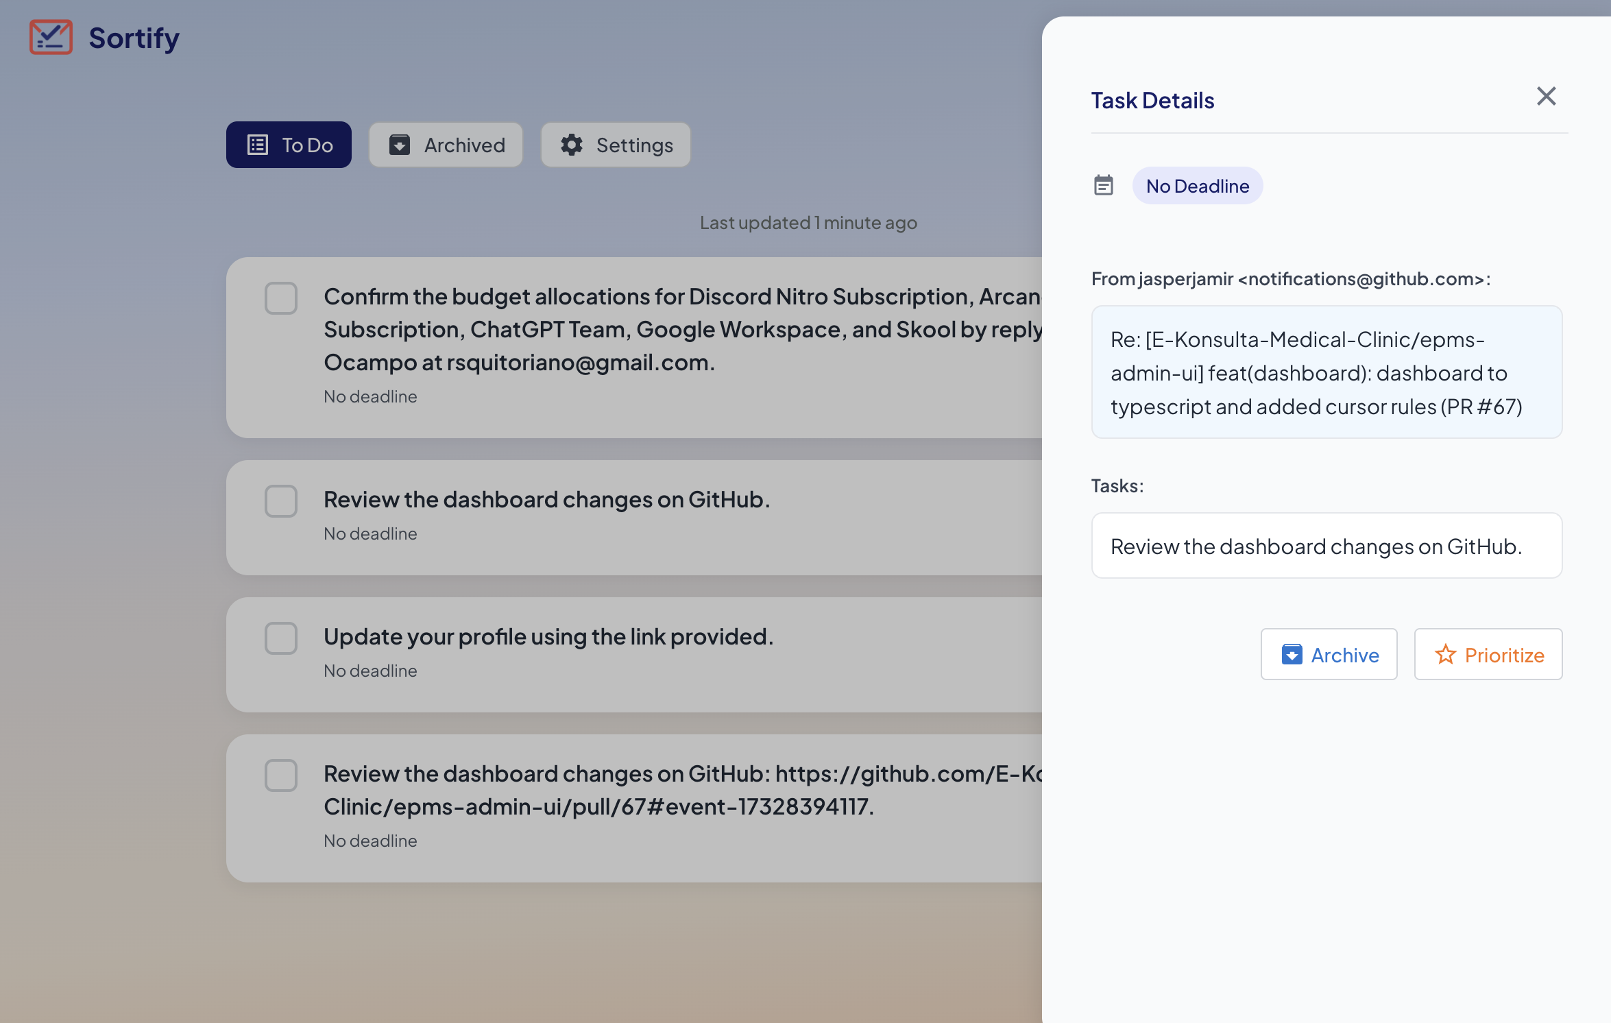Click the email subject box about PR #67
The image size is (1611, 1023).
[x=1327, y=372]
